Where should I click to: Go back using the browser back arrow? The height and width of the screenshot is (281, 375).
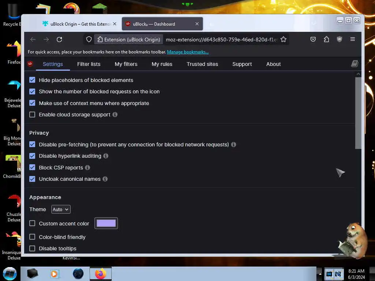[33, 40]
